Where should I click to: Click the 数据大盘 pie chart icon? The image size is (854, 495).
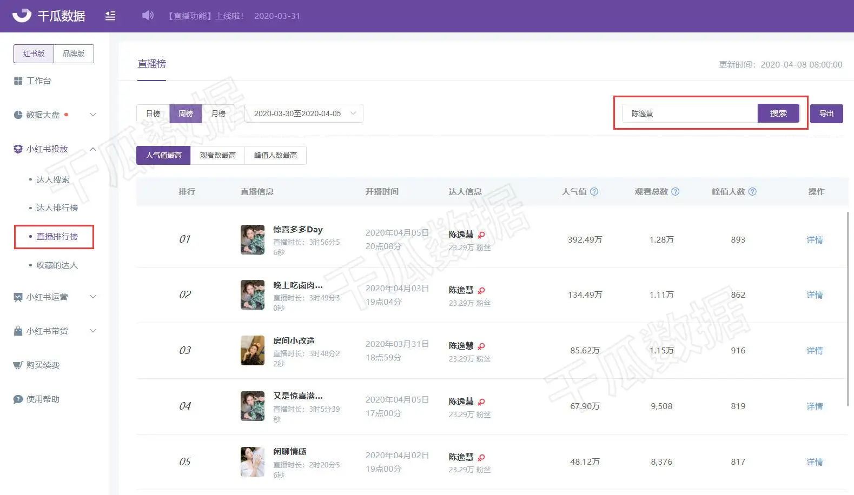18,115
